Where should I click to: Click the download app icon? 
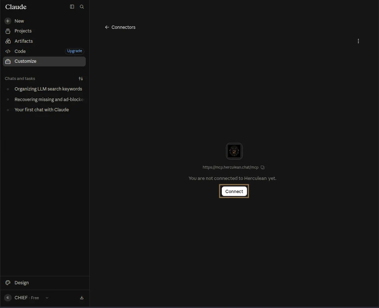point(82,298)
